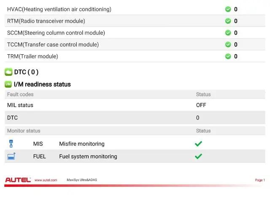270x202 pixels.
Task: Click the Autel logo in footer
Action: [x=18, y=180]
